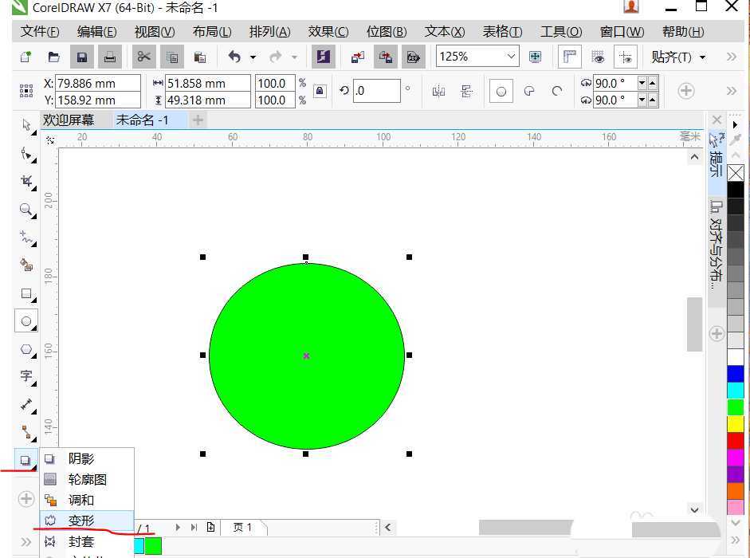Open the undo history dropdown arrow

pyautogui.click(x=253, y=57)
